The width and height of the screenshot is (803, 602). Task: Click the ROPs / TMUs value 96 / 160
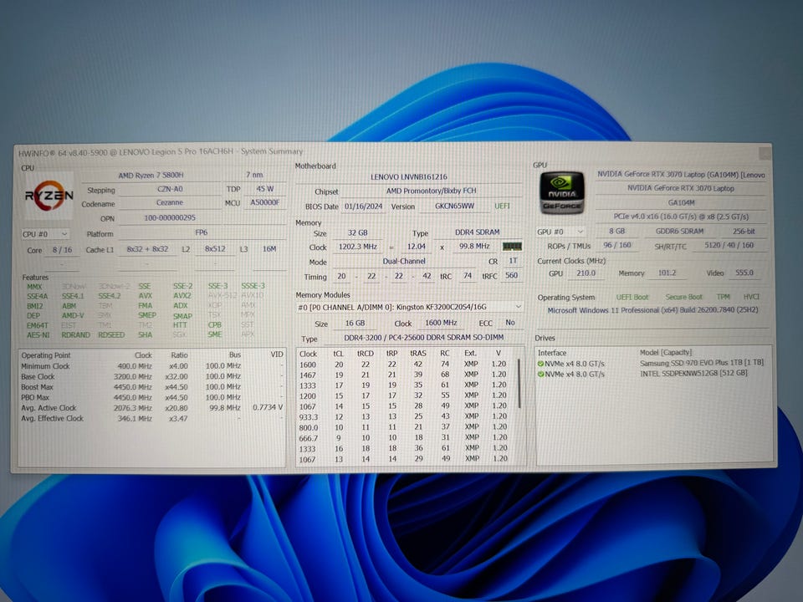pos(617,245)
